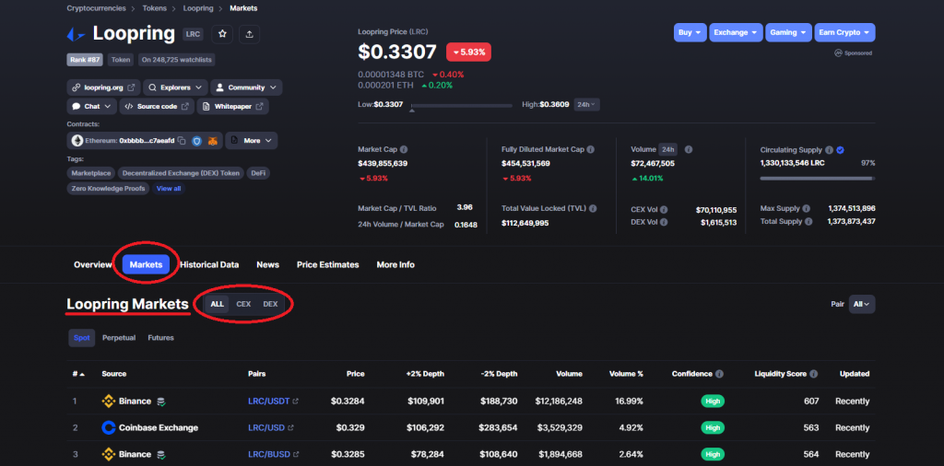
Task: Click the verified checkmark badge by Circulating Supply
Action: pyautogui.click(x=841, y=150)
